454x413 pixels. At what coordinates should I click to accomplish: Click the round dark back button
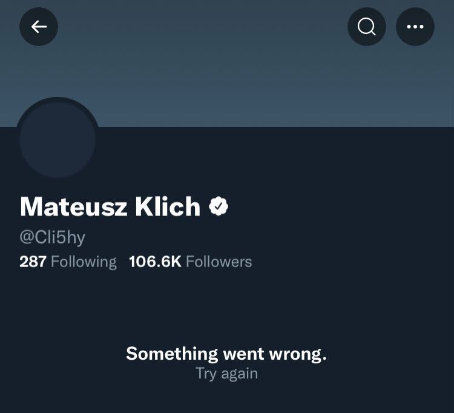tap(39, 27)
